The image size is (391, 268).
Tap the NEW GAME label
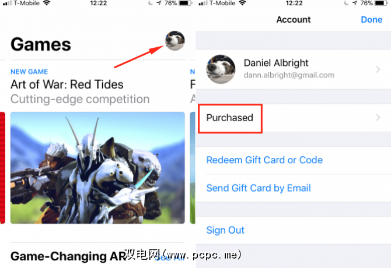[29, 72]
